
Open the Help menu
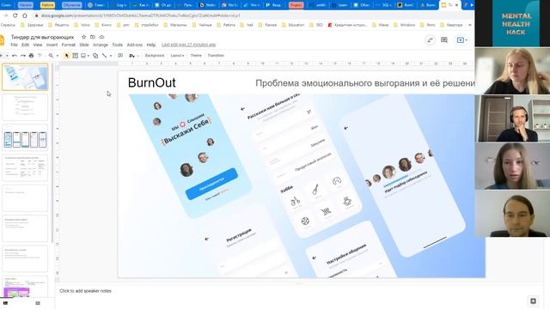point(151,45)
